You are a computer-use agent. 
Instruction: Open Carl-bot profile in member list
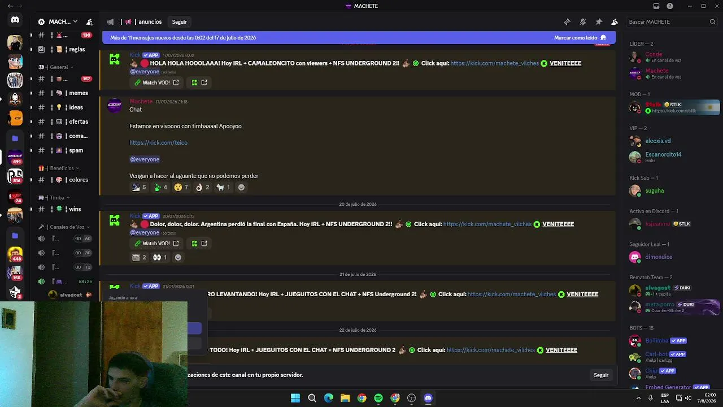point(672,357)
